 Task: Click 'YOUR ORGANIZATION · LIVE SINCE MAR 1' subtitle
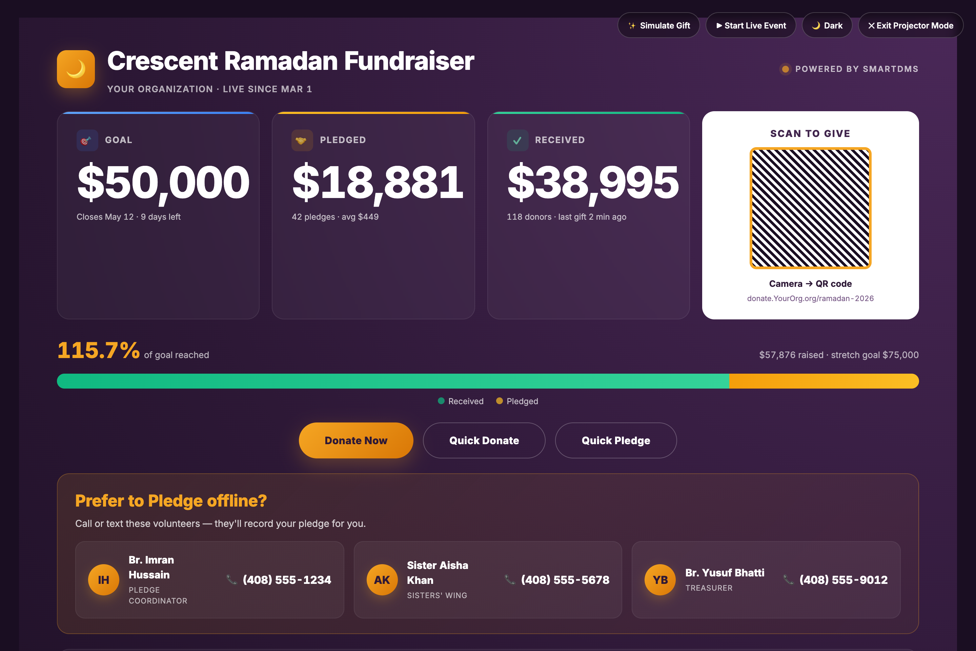coord(209,89)
